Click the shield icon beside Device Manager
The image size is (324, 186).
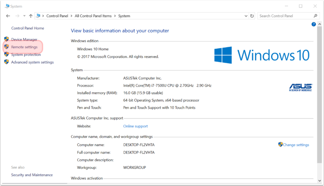point(6,39)
